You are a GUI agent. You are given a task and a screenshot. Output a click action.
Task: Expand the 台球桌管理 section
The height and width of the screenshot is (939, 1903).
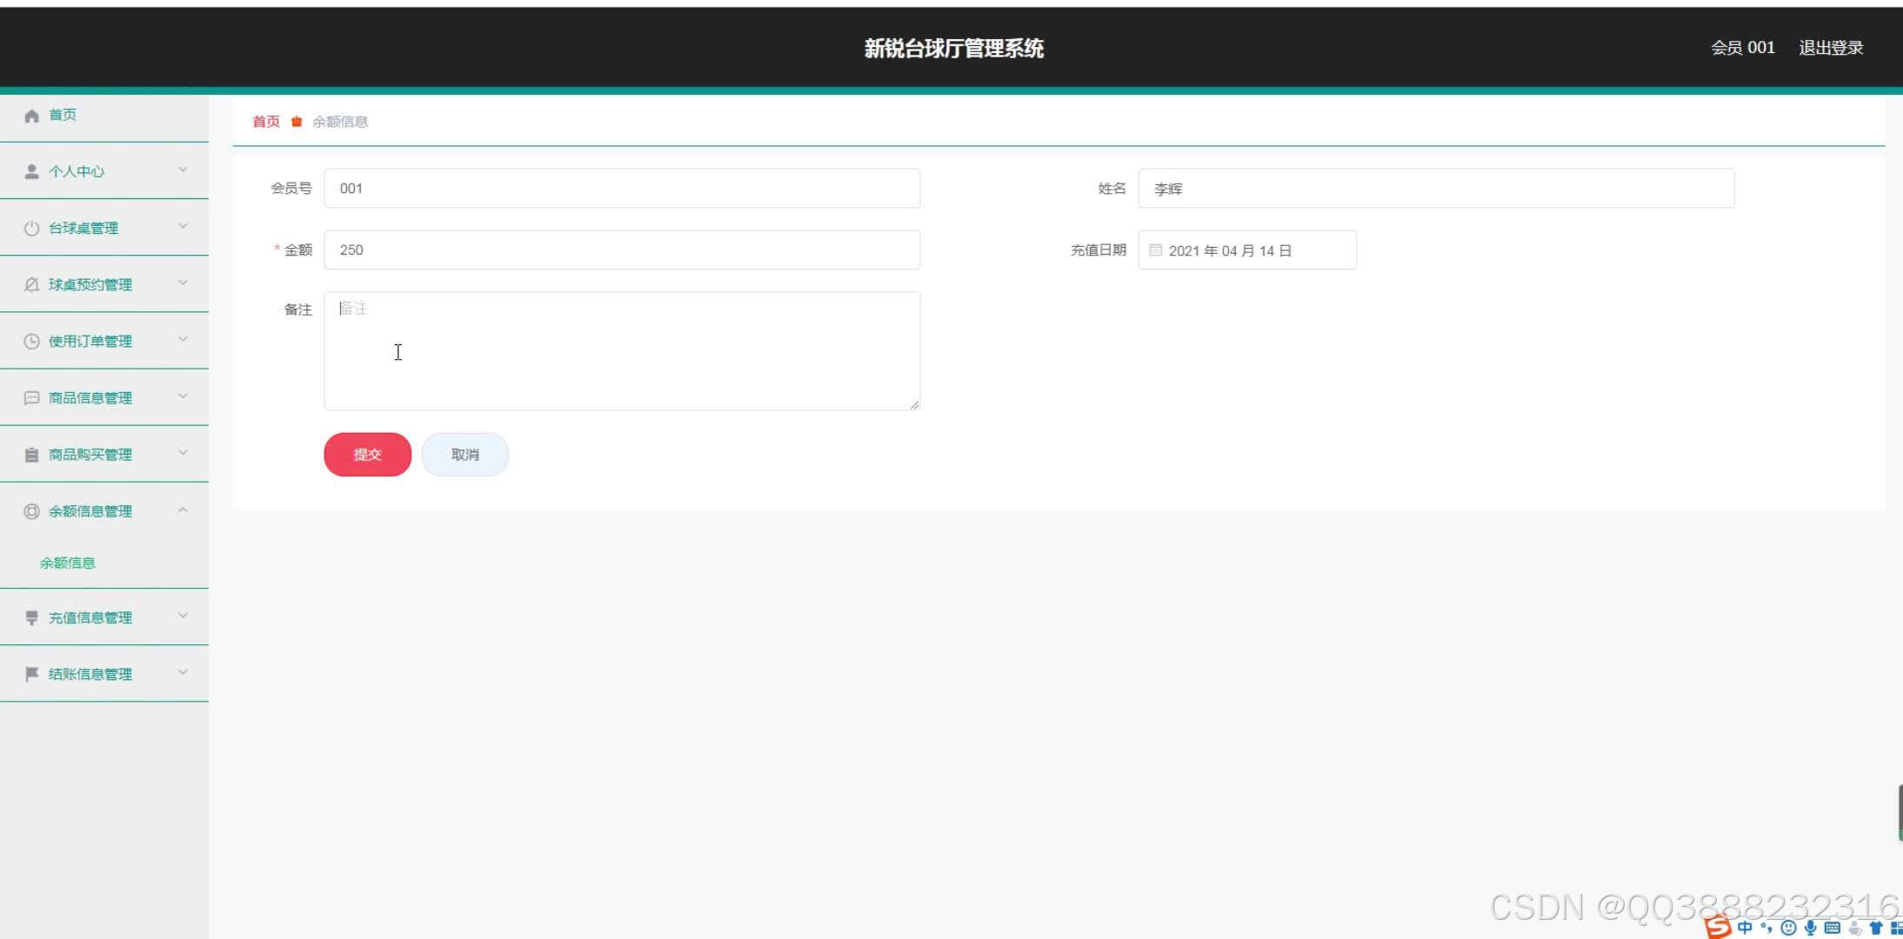[104, 227]
